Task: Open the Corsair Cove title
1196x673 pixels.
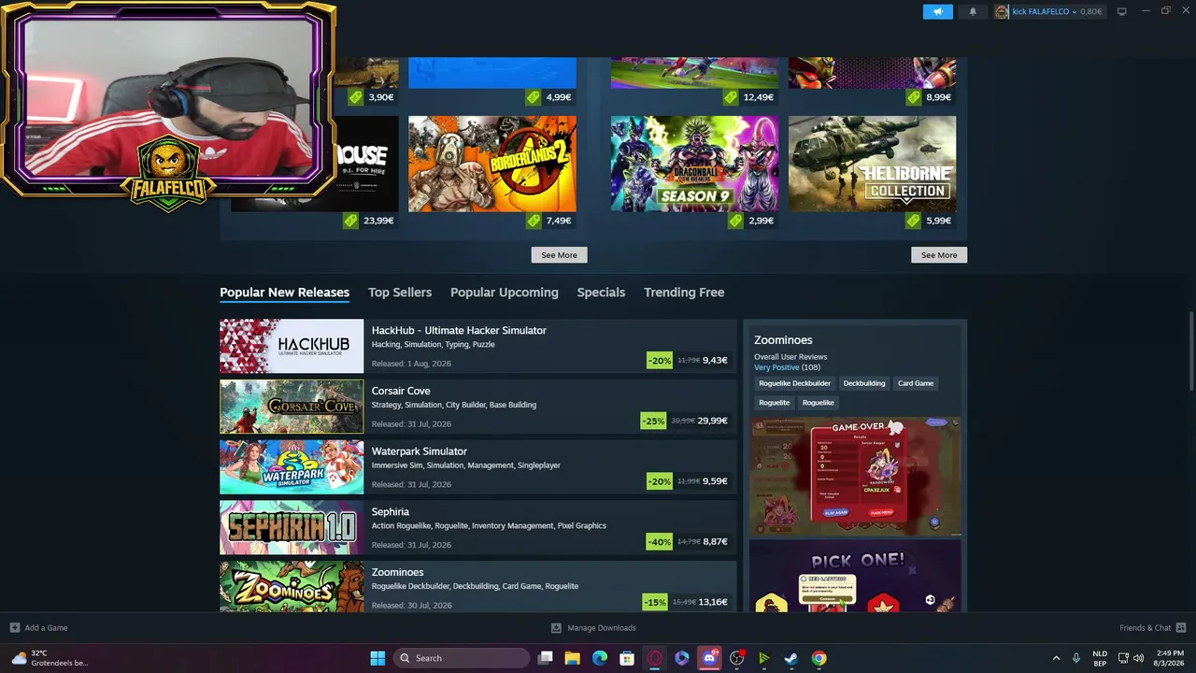Action: [401, 391]
